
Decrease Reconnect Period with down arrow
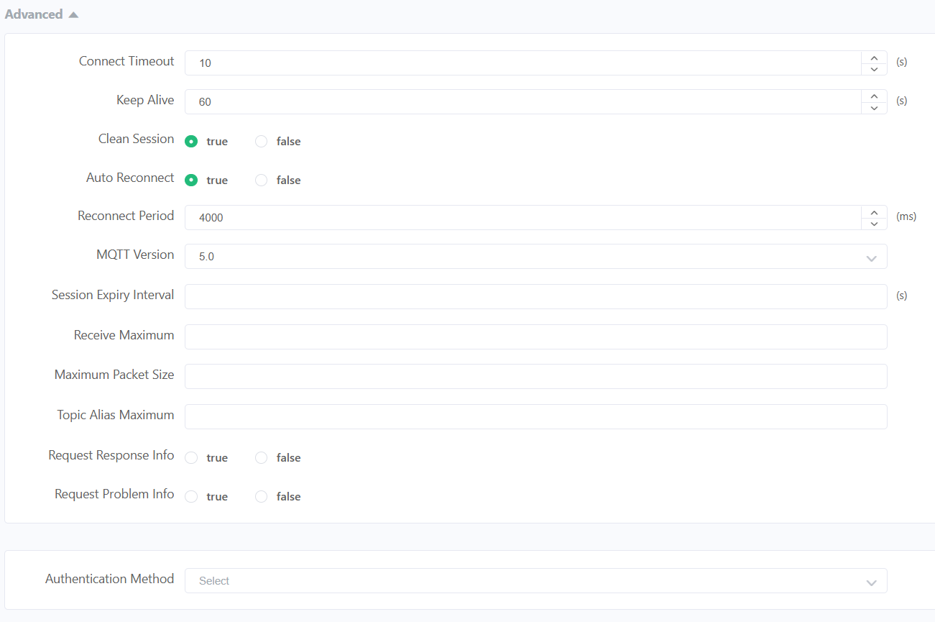(874, 224)
